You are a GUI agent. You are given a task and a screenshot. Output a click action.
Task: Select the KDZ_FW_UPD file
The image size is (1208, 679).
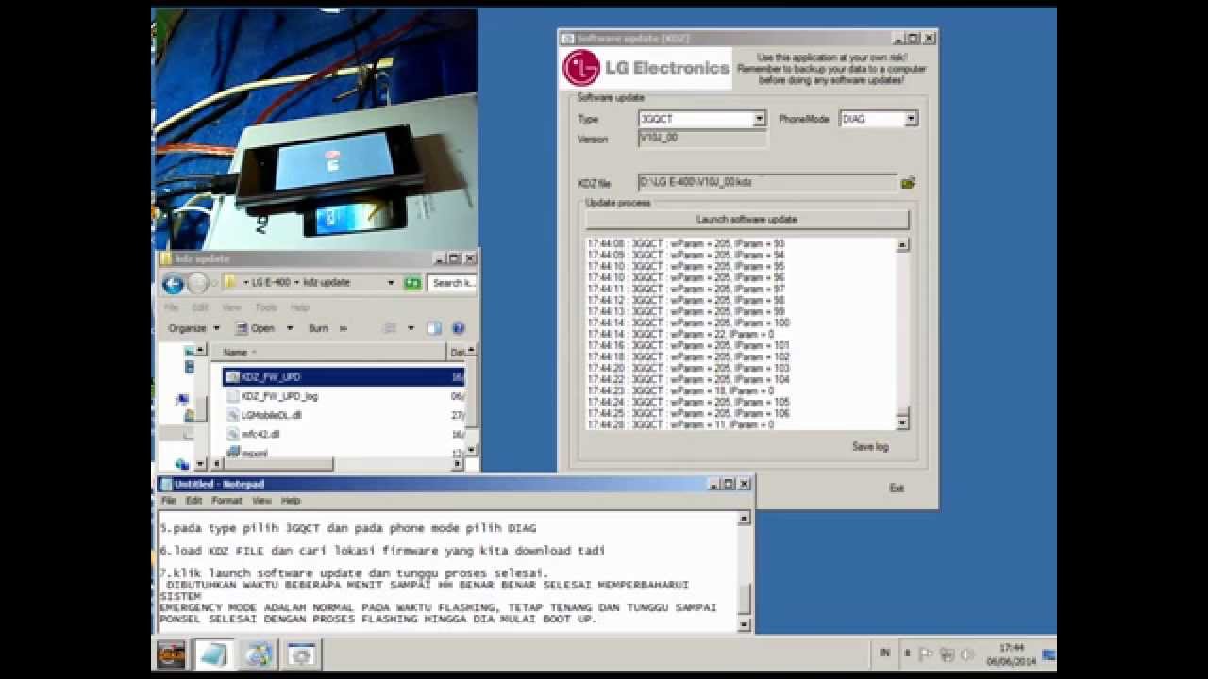(344, 377)
